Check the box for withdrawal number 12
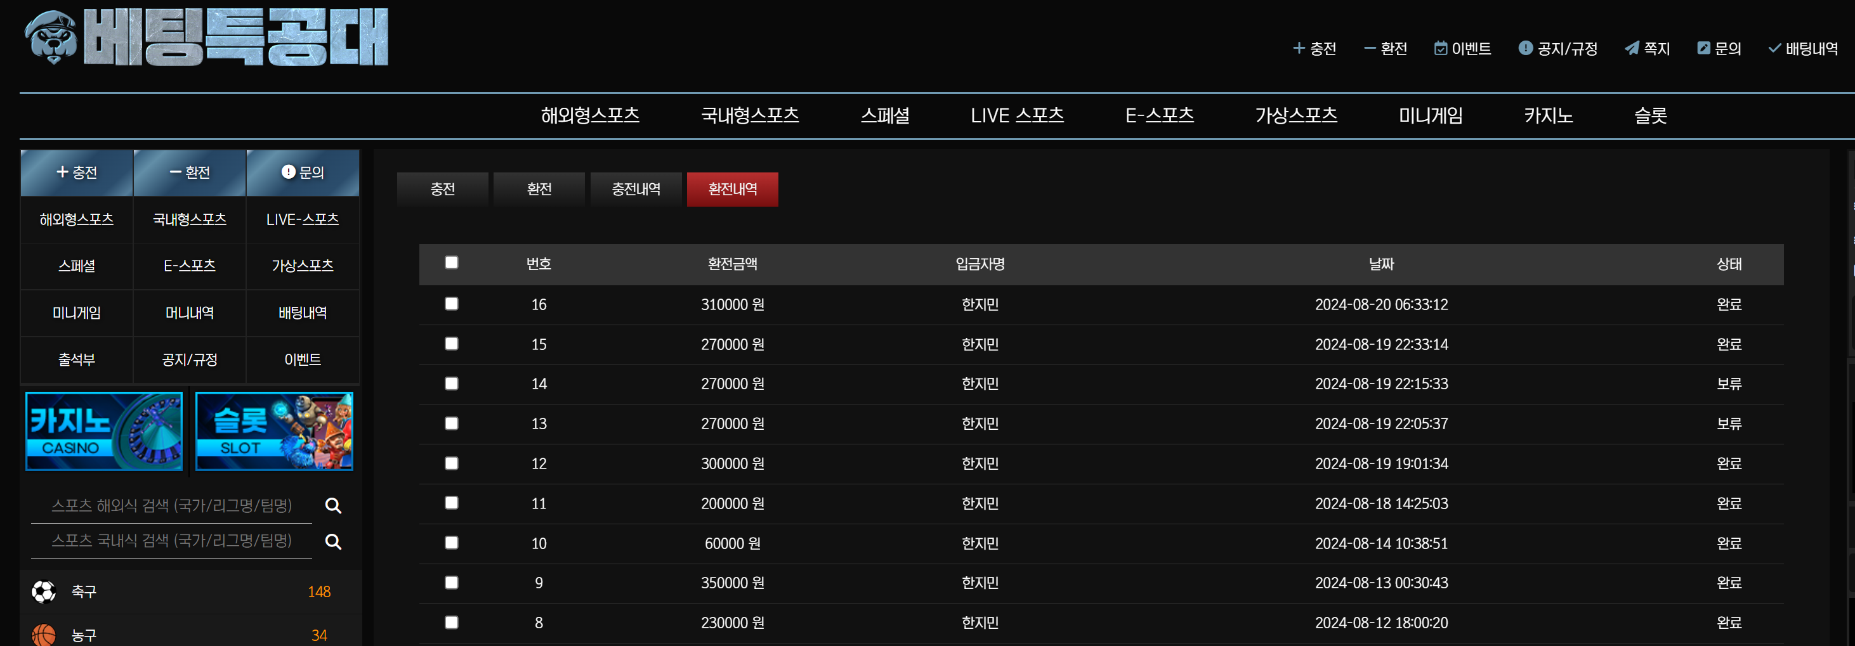 pyautogui.click(x=452, y=463)
